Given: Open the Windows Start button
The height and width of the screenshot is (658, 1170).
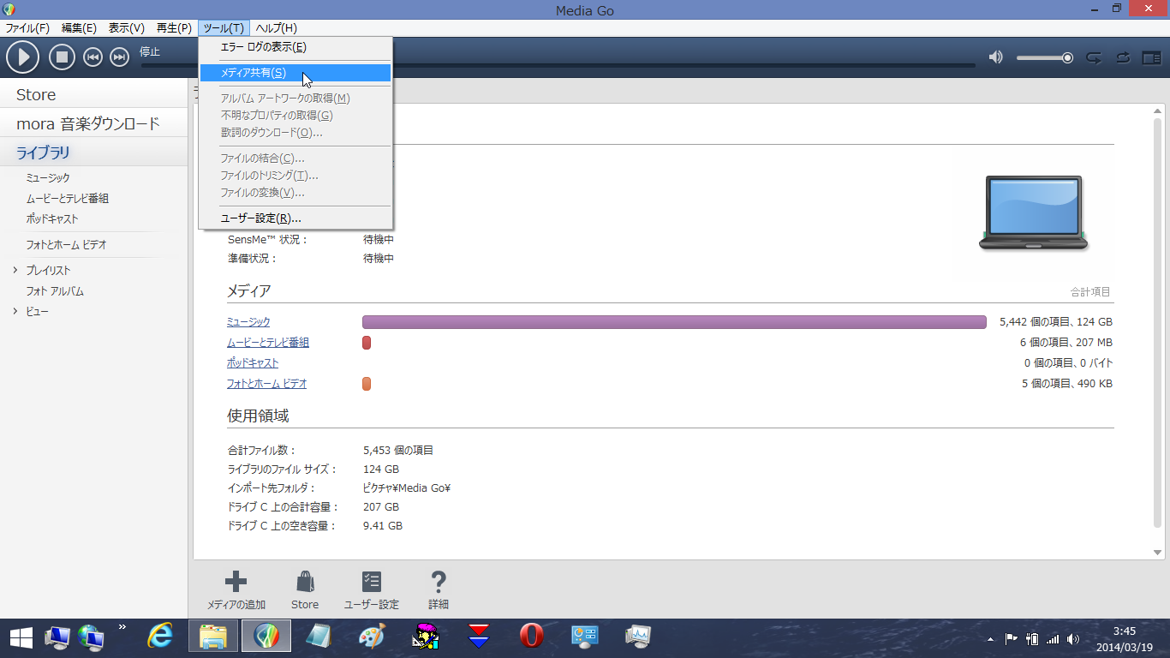Looking at the screenshot, I should point(21,637).
